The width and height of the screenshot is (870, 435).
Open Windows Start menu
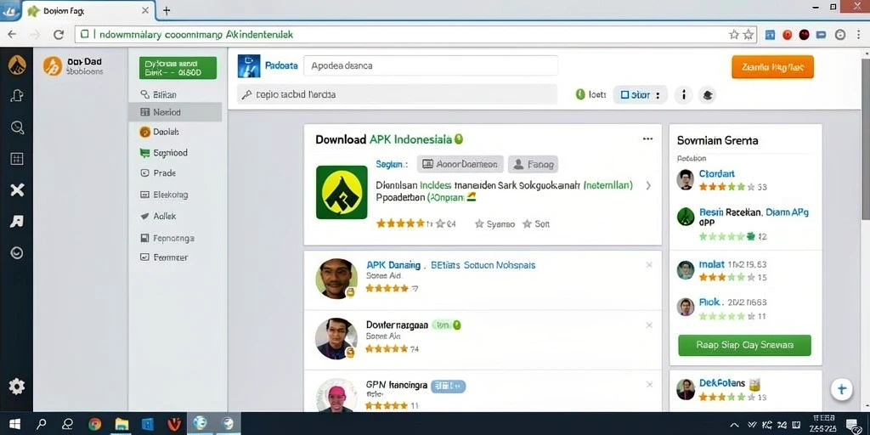tap(15, 425)
